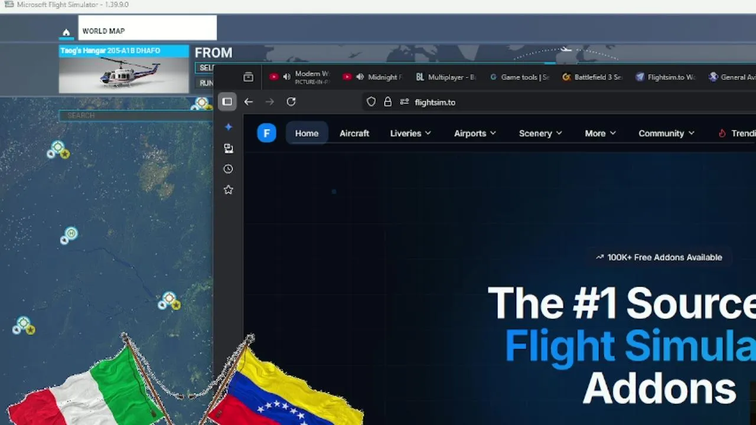Click the site permissions icon in address bar
This screenshot has width=756, height=425.
click(x=405, y=102)
